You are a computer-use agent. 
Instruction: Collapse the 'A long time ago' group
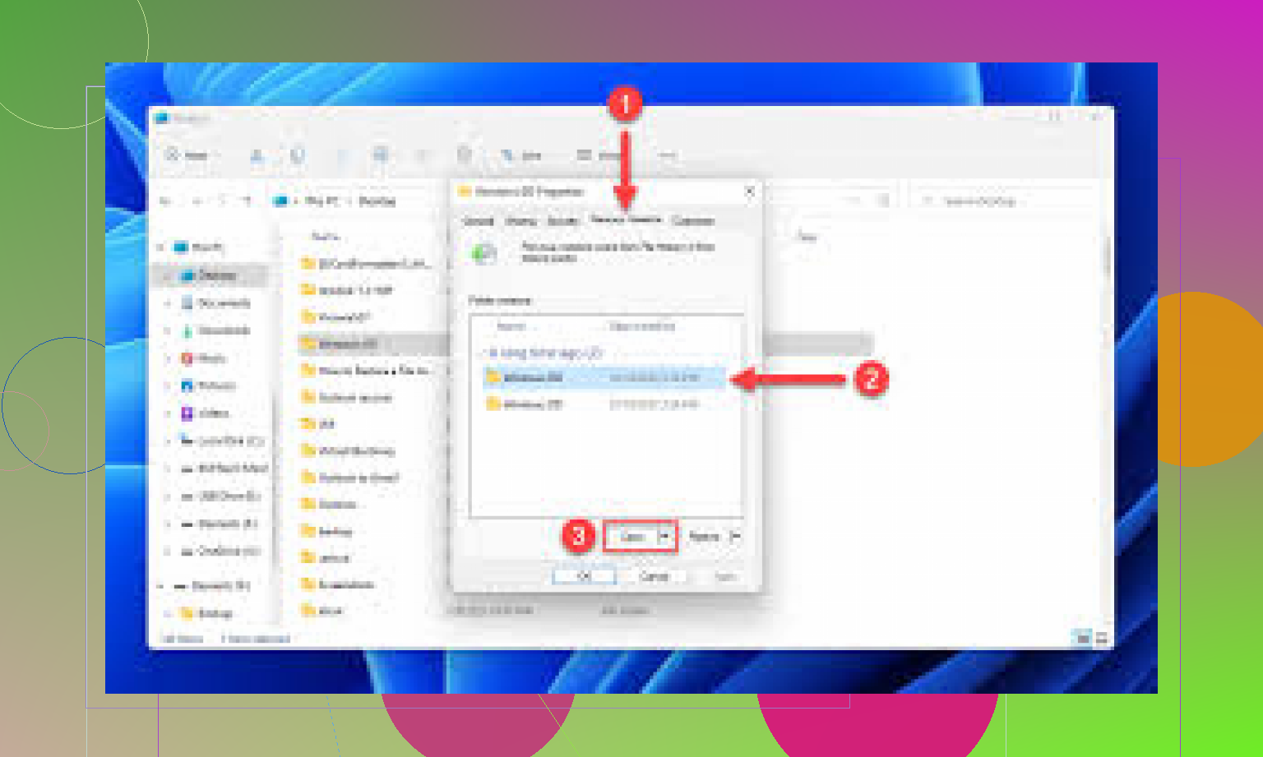click(483, 353)
